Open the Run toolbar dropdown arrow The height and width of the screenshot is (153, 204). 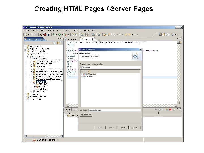point(62,35)
